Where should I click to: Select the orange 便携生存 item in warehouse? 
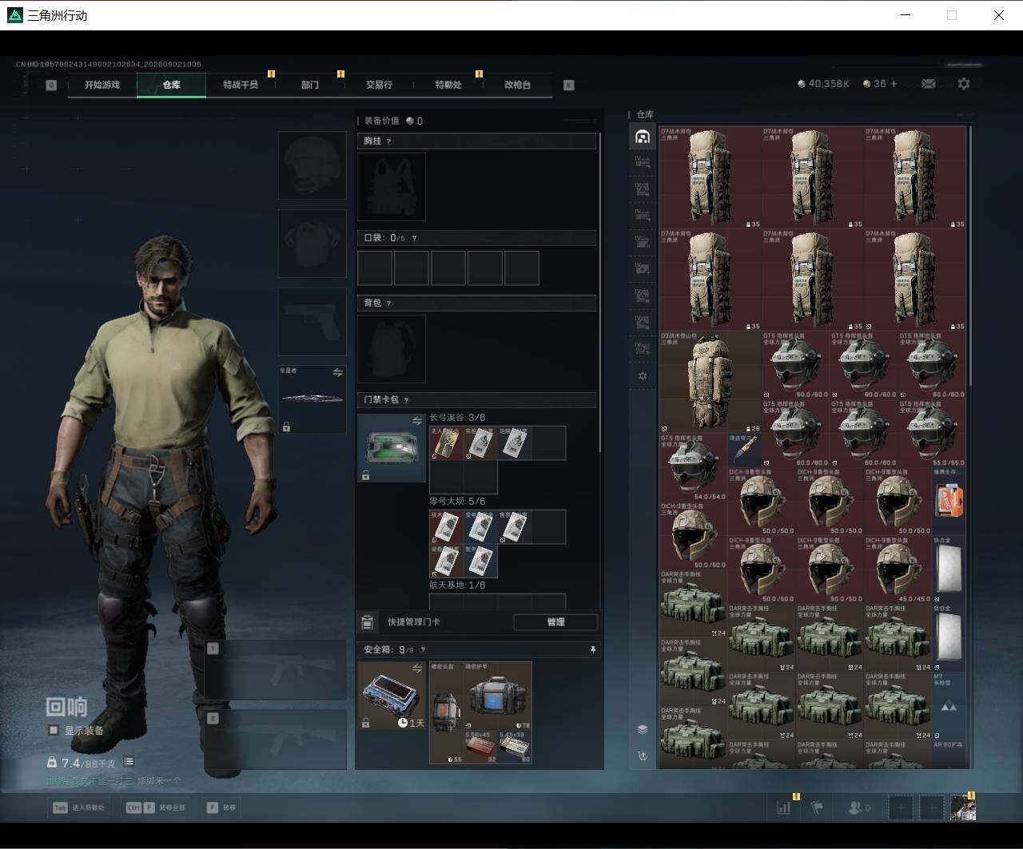949,501
